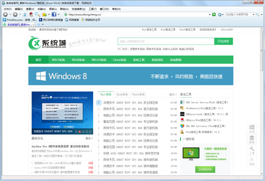Click the magnifier icon beside the home icon
The image size is (265, 181).
tap(38, 15)
